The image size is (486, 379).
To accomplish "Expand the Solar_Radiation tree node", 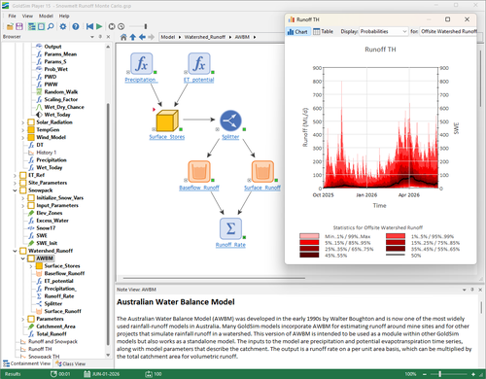I will (x=23, y=122).
